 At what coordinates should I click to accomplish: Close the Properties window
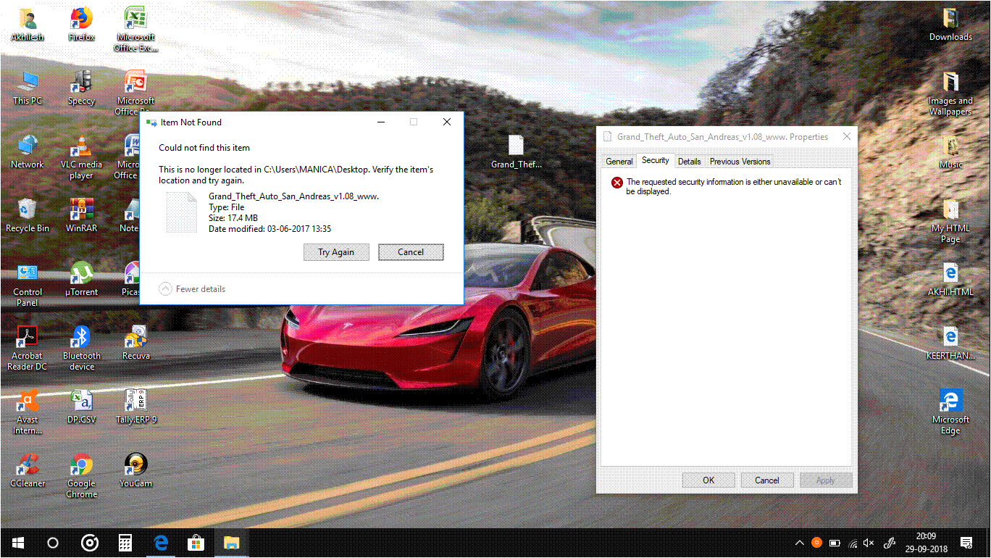[x=846, y=136]
